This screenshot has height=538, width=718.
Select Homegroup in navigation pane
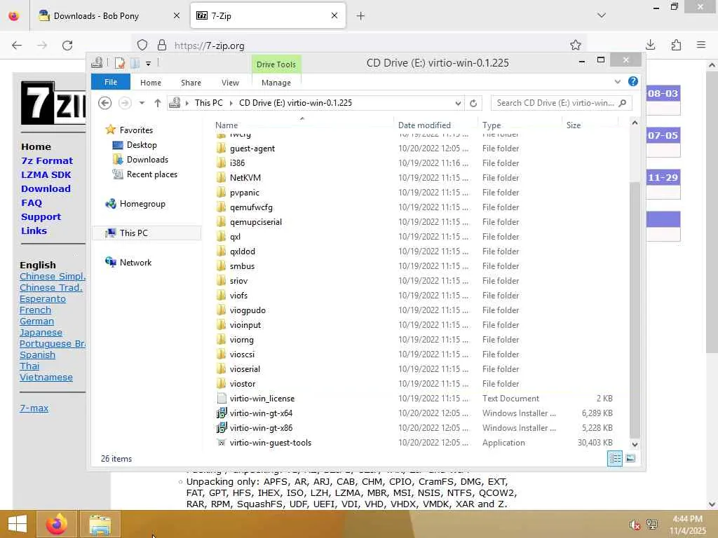(142, 204)
